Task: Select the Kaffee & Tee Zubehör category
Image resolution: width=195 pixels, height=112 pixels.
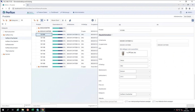Action: tap(12, 41)
